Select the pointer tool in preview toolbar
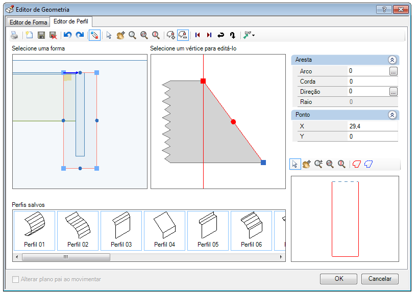418x294 pixels. (x=295, y=164)
